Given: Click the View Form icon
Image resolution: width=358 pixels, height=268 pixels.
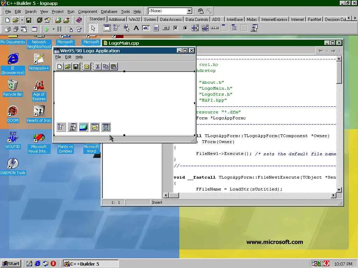Looking at the screenshot, I should click(15, 29).
